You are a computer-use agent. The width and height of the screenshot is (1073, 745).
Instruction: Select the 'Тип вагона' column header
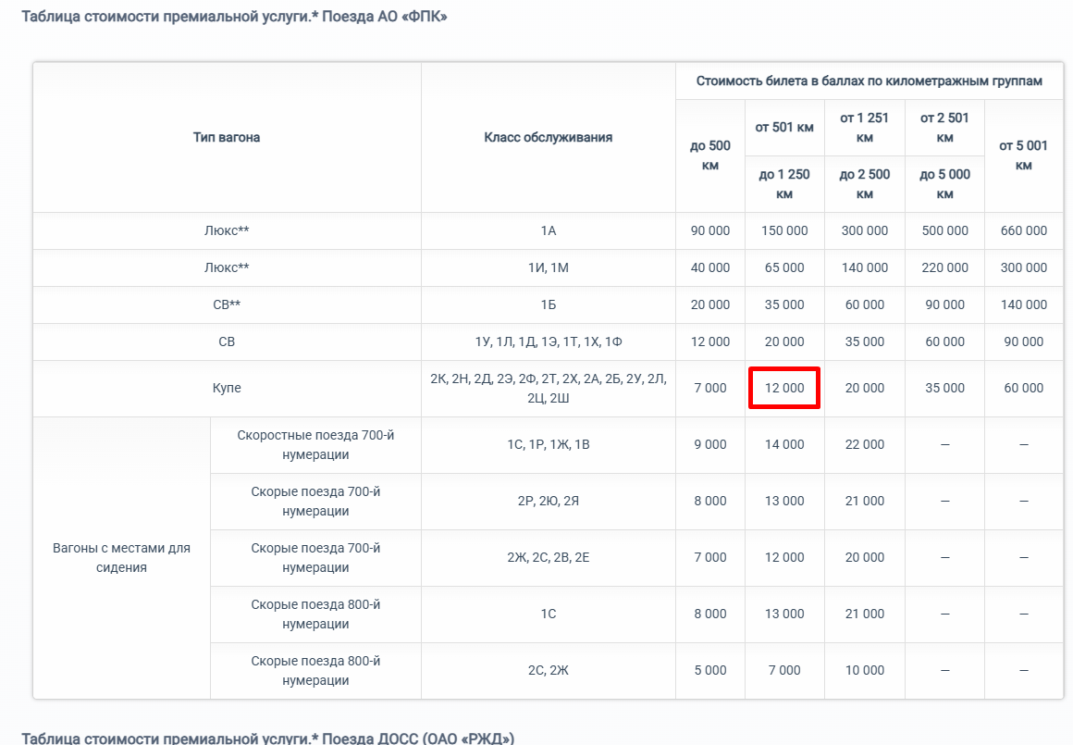click(x=227, y=137)
